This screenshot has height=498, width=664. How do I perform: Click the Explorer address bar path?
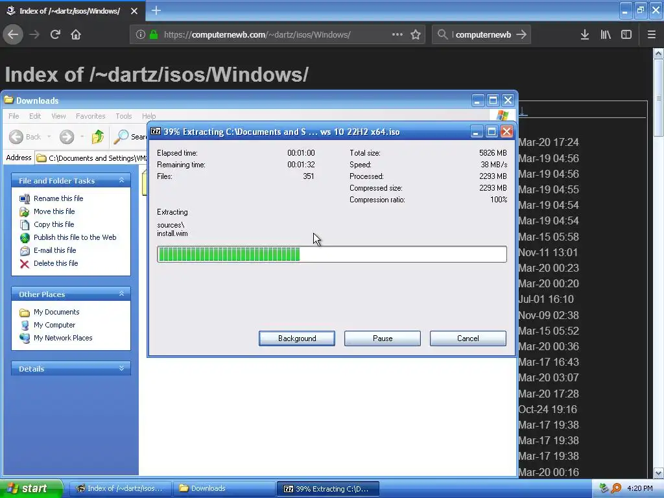tap(92, 158)
